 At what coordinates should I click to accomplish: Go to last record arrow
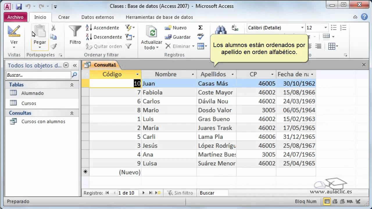[x=151, y=193]
